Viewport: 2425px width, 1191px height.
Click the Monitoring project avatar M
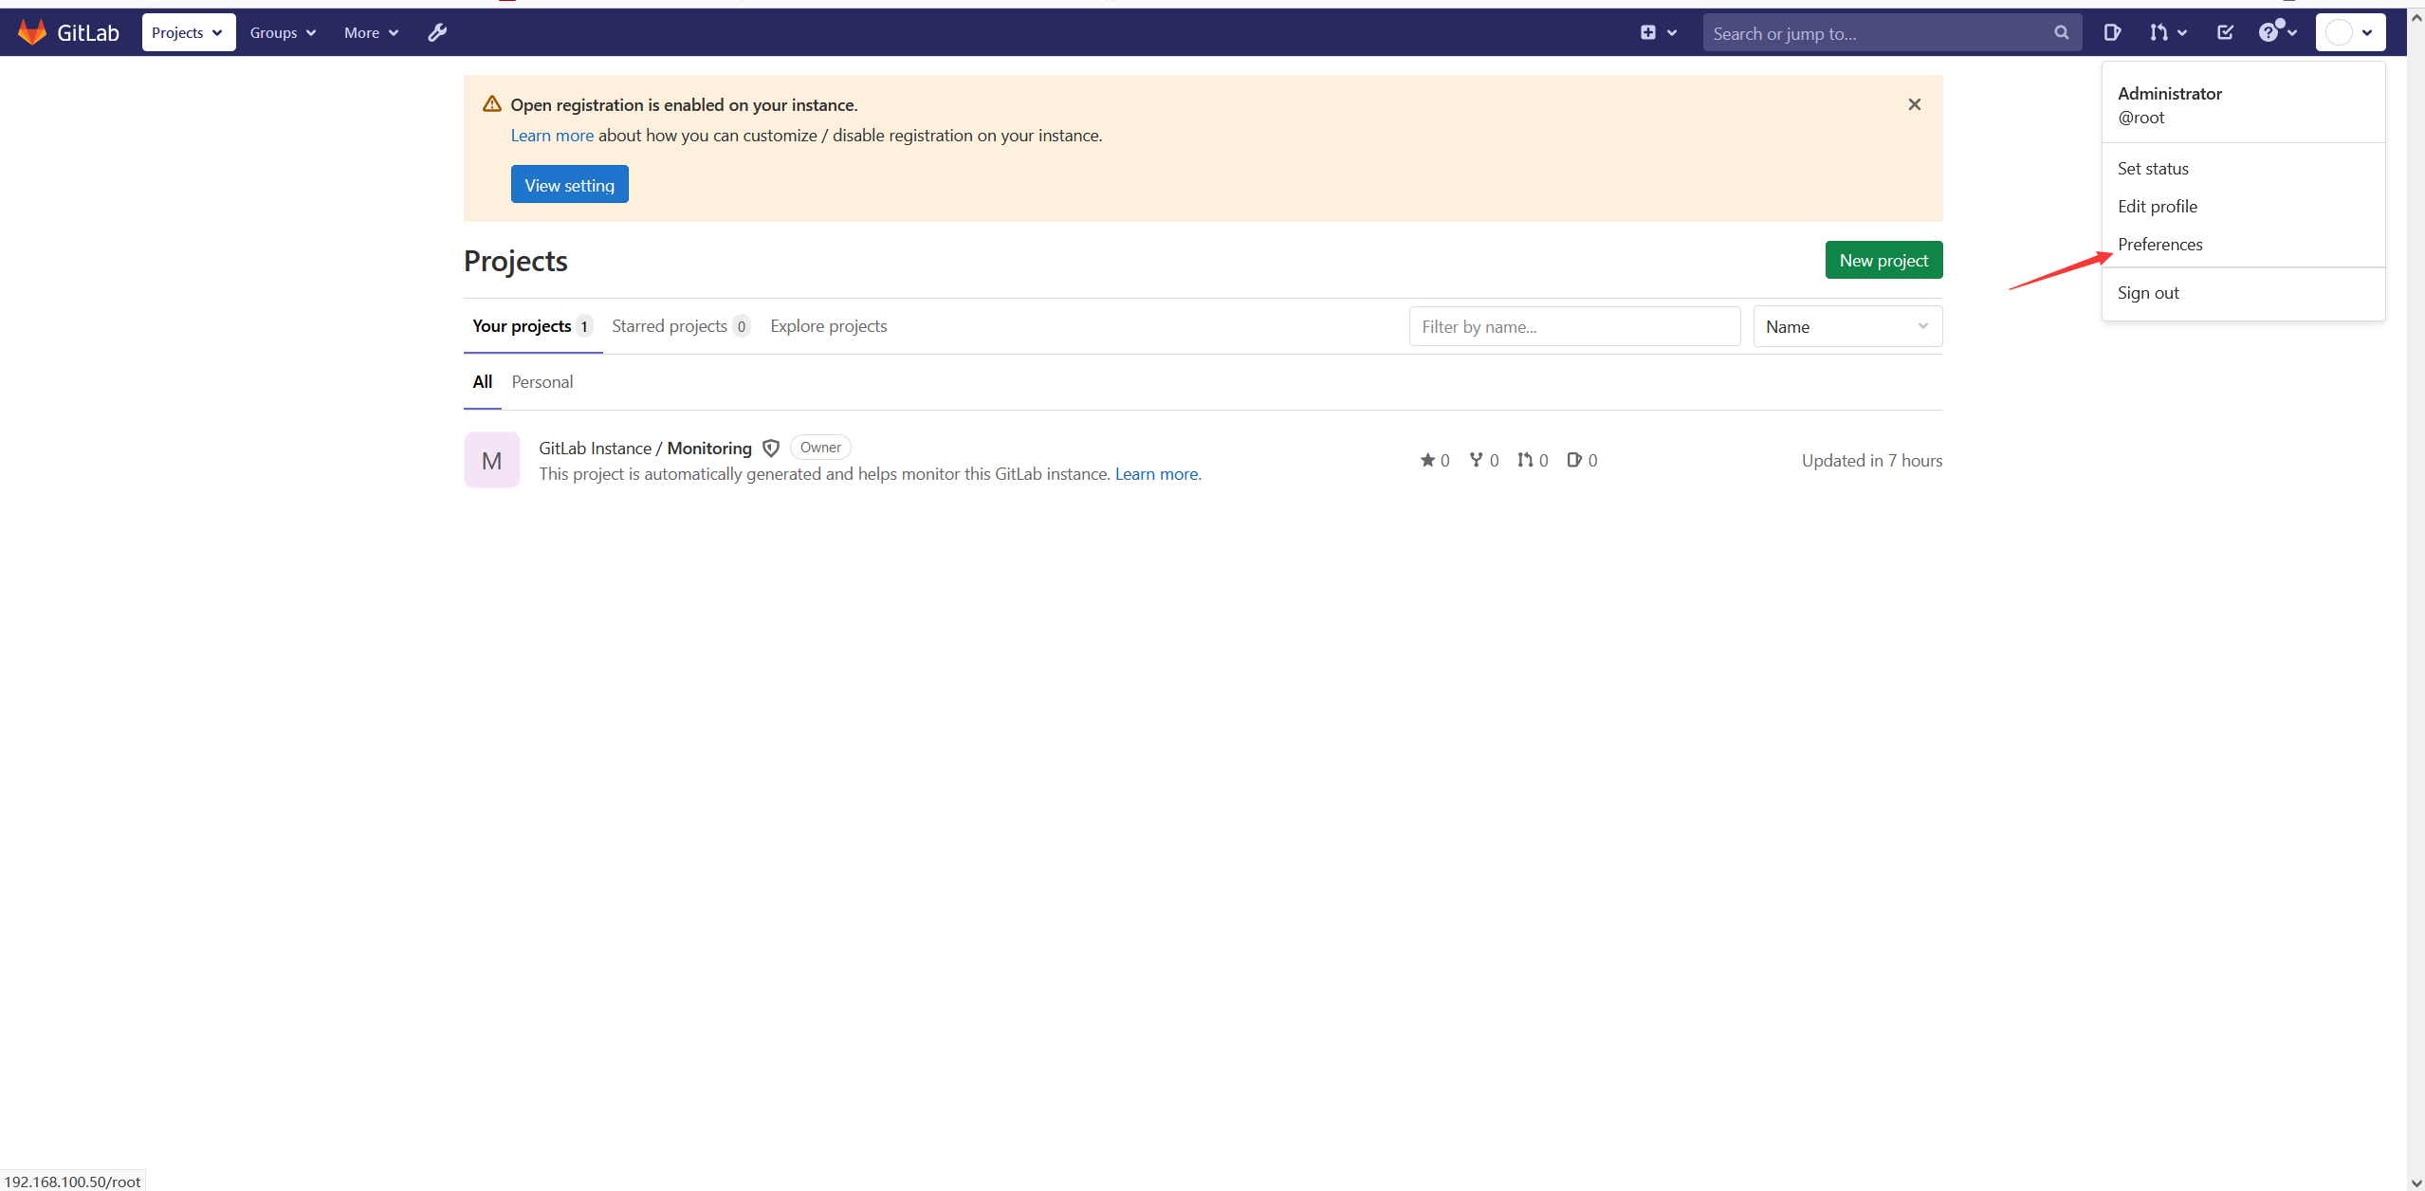click(x=491, y=460)
